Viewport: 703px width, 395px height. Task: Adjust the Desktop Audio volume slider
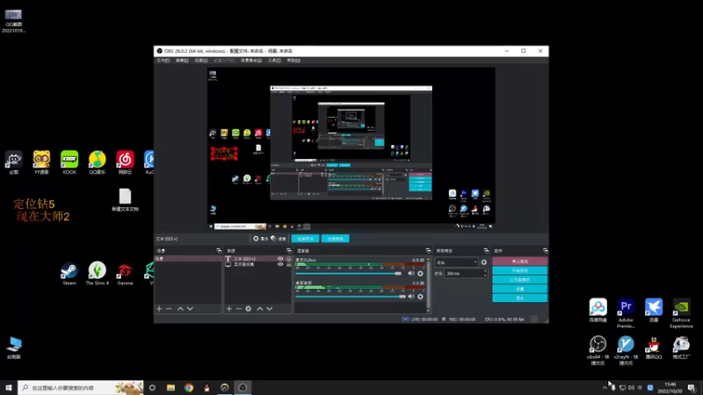(x=351, y=297)
